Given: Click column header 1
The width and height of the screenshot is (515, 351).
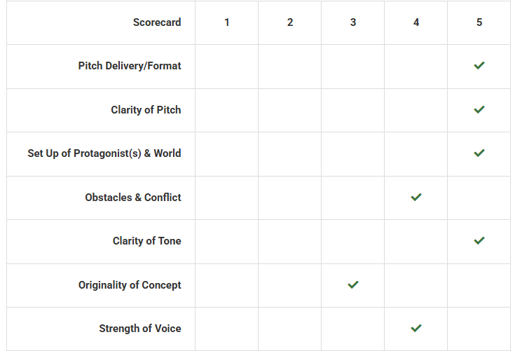Looking at the screenshot, I should coord(227,22).
